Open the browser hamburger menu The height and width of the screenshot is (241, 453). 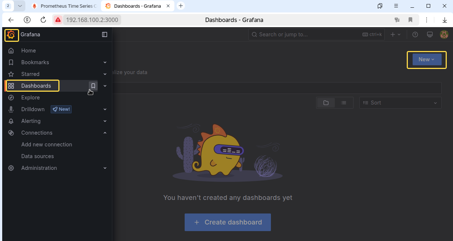tap(396, 6)
